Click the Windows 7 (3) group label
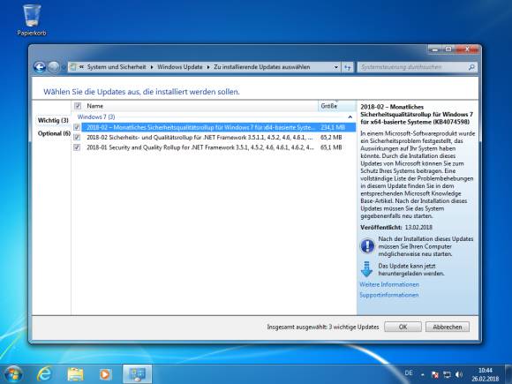 [x=96, y=117]
